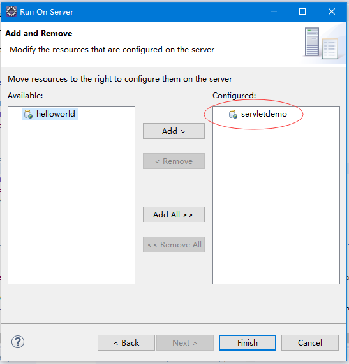Close the Run On Server dialog
Screen dimensions: 349x364
tap(332, 11)
